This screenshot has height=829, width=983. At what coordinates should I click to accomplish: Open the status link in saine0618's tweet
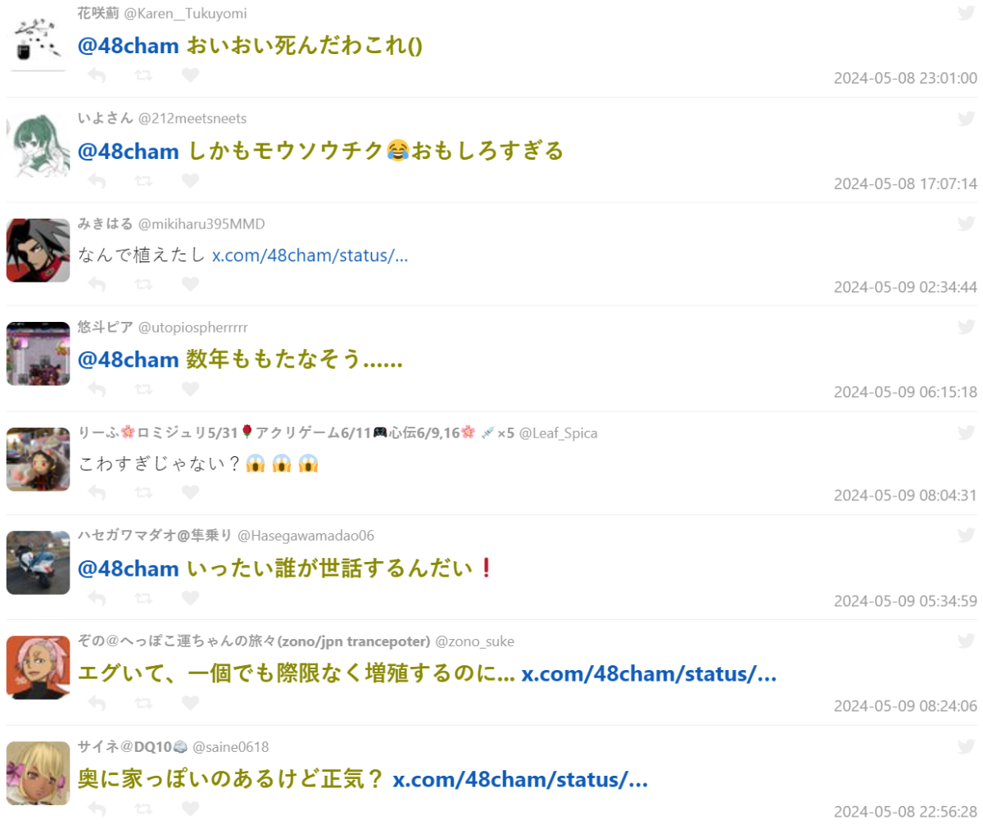520,779
